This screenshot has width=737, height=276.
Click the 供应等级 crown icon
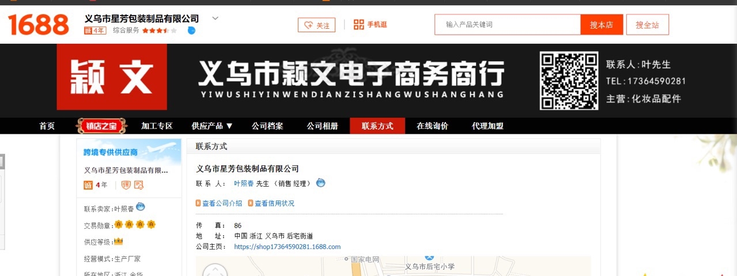click(x=119, y=241)
